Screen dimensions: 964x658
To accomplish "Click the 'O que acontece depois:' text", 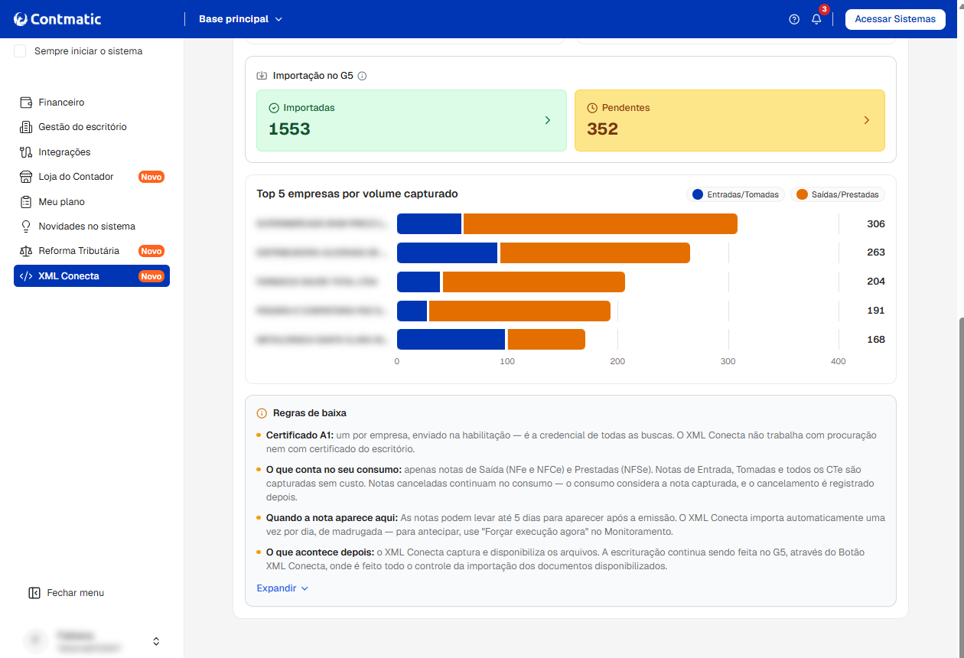I will tap(319, 552).
